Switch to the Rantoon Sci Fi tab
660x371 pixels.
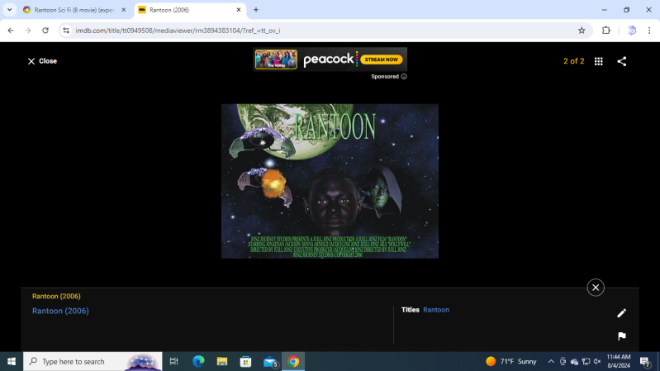pyautogui.click(x=74, y=10)
